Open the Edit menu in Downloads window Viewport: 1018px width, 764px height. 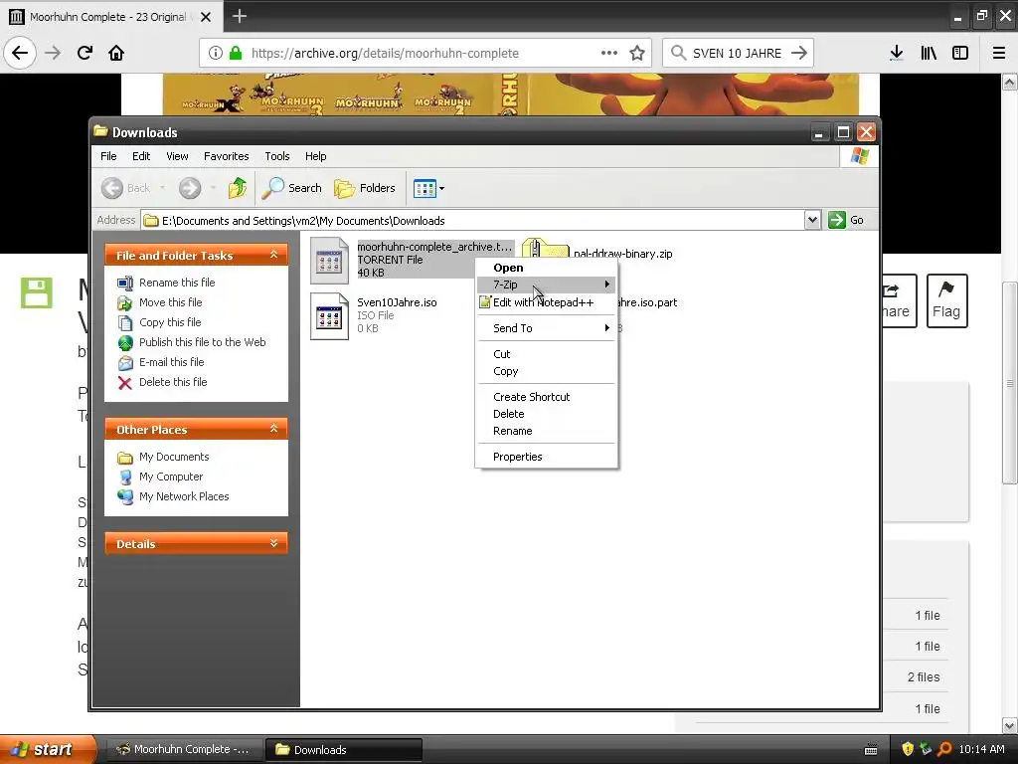(141, 156)
